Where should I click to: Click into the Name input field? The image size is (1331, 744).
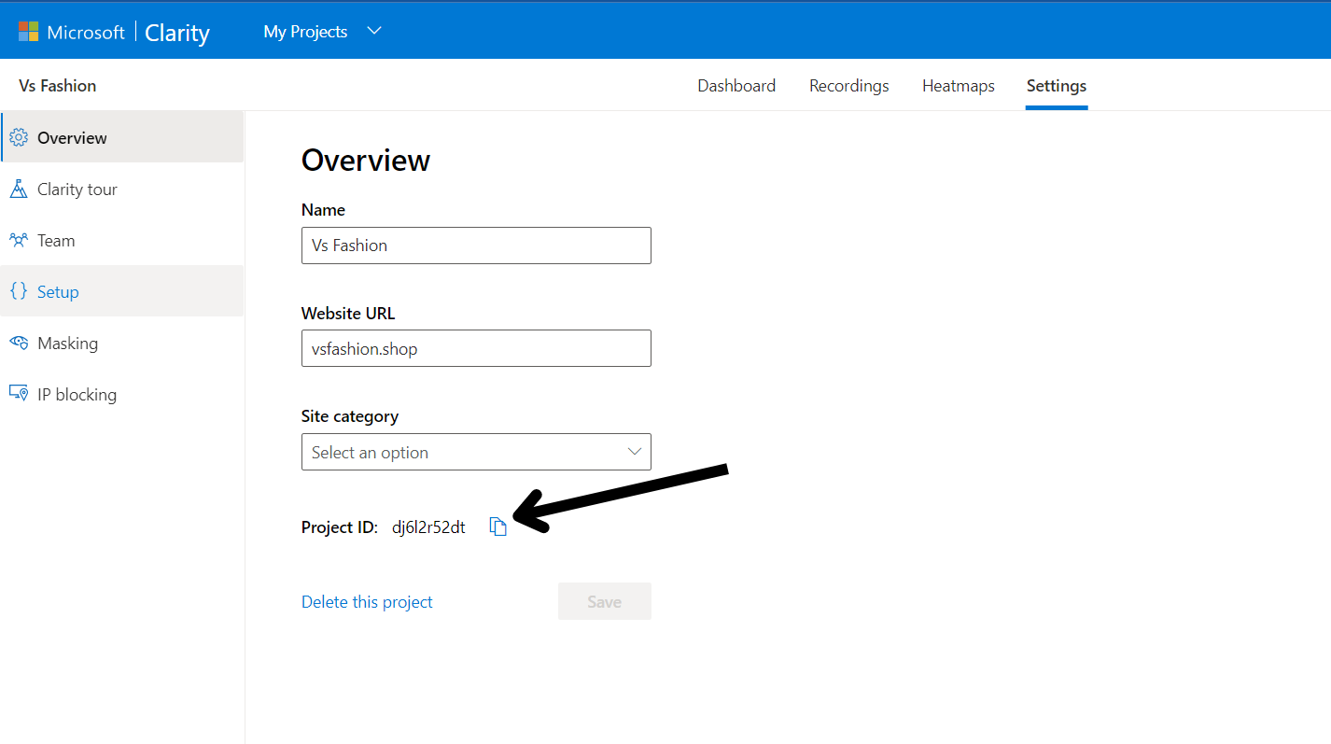(476, 246)
